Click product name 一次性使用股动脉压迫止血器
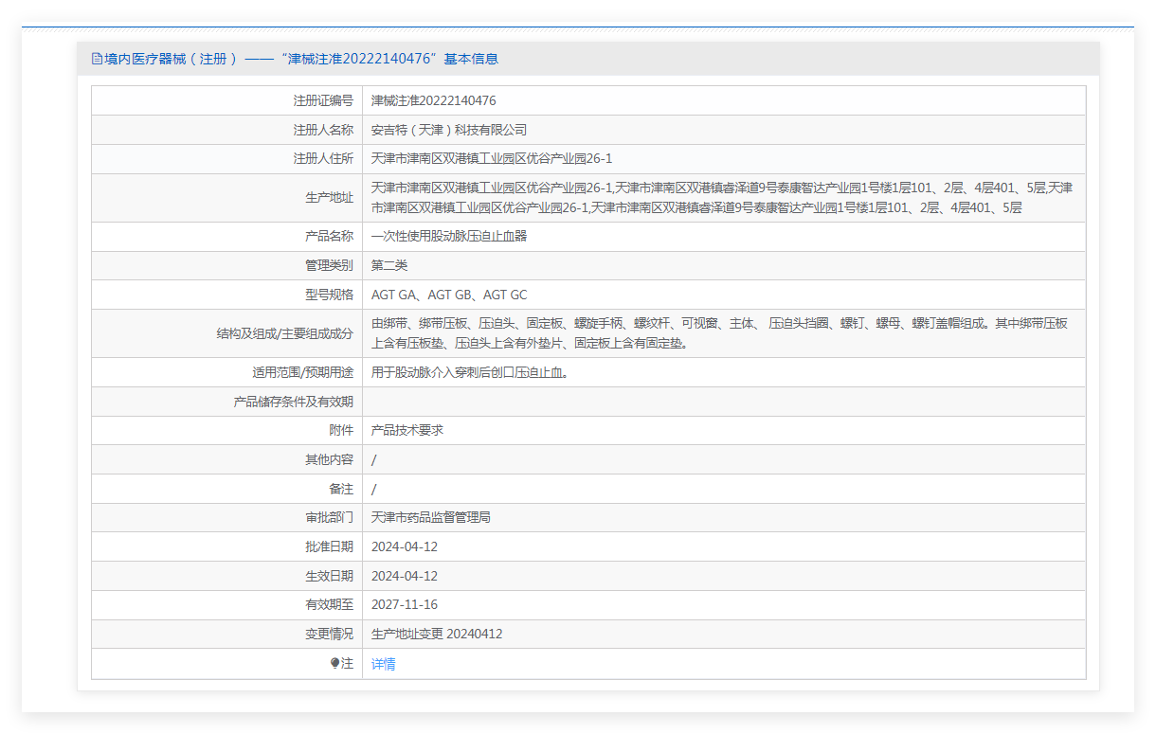Screen dimensions: 1156x734 tap(448, 236)
